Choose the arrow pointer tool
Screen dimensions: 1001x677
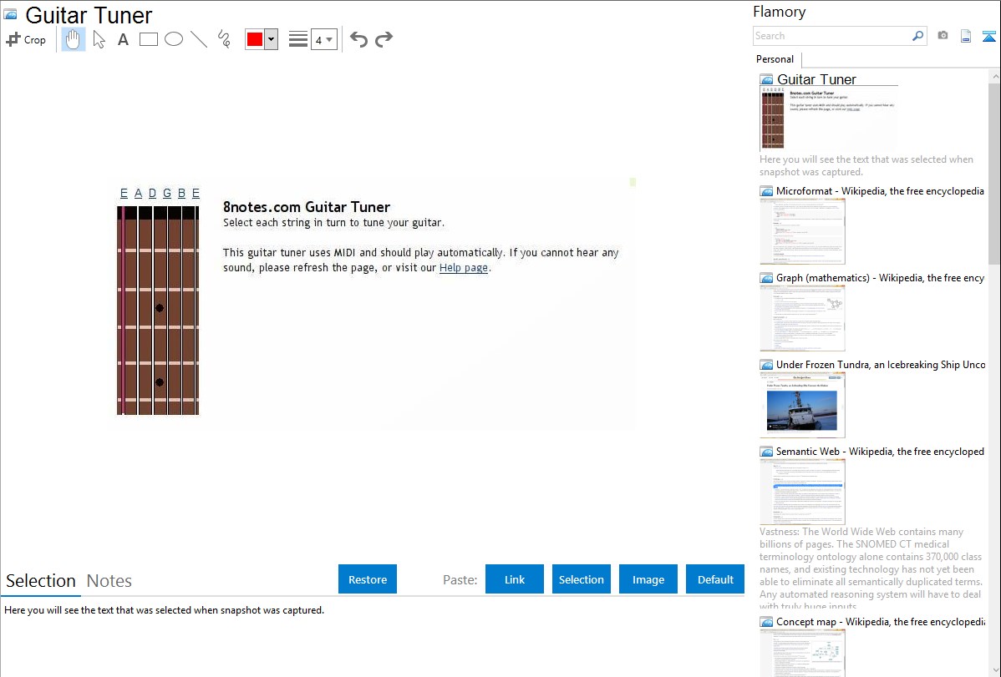click(99, 39)
